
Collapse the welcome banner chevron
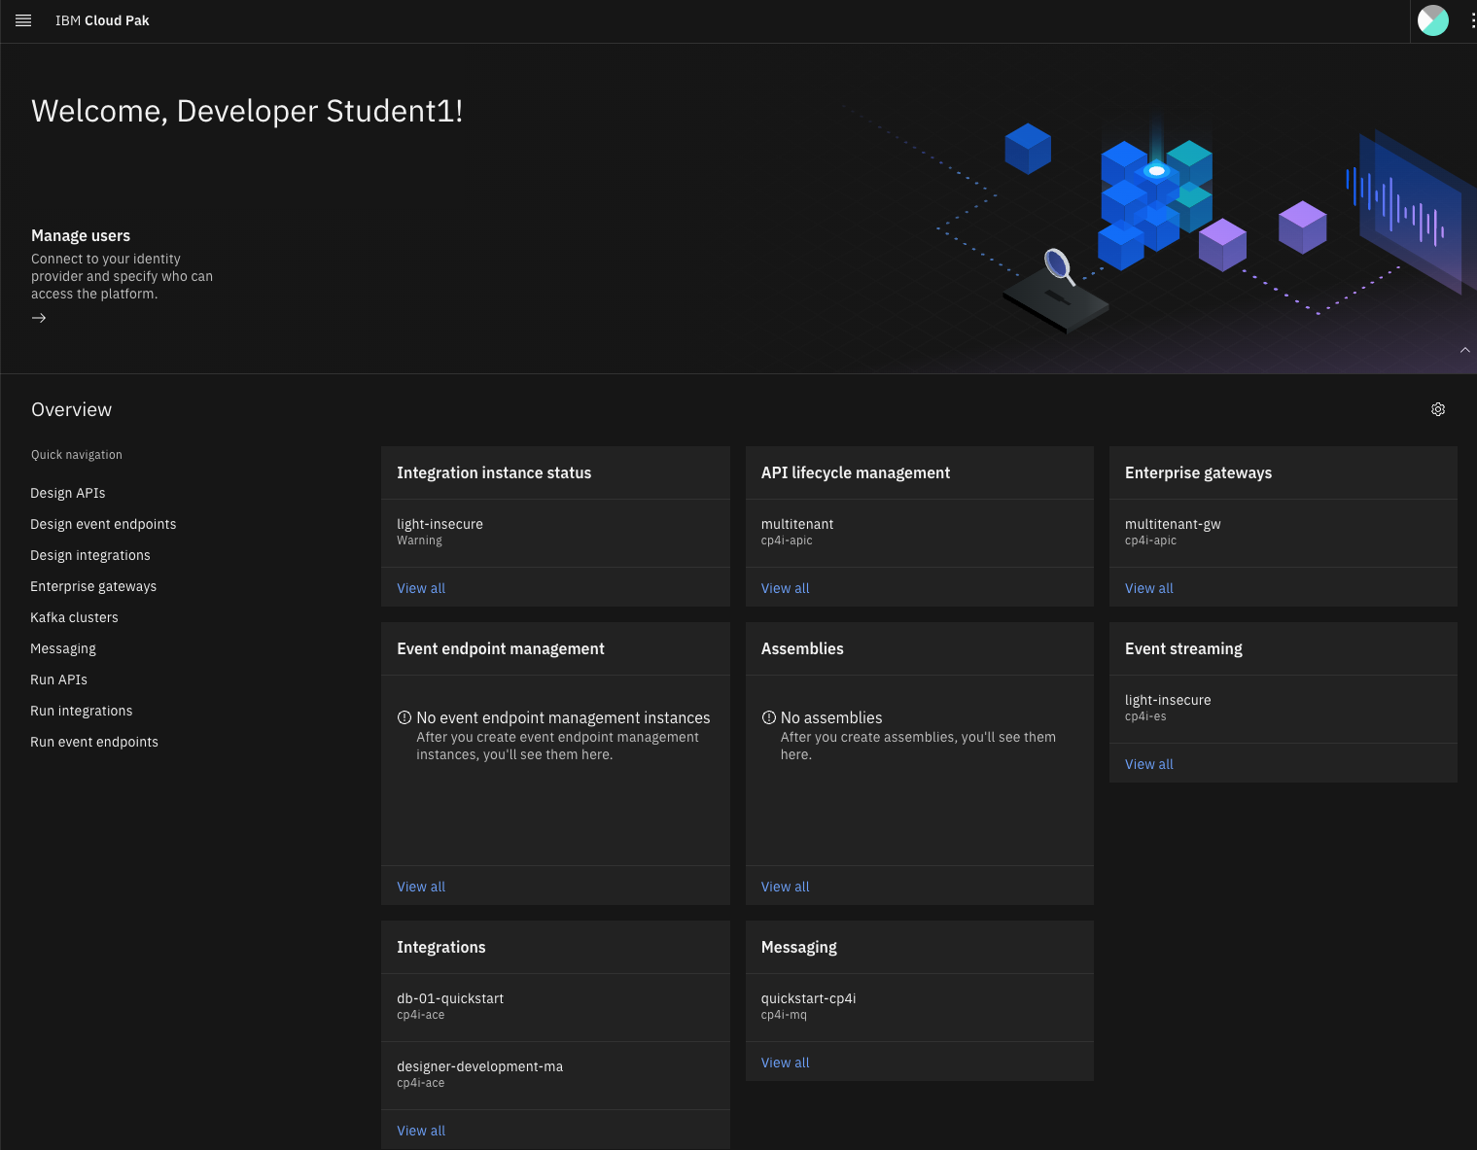click(1464, 350)
